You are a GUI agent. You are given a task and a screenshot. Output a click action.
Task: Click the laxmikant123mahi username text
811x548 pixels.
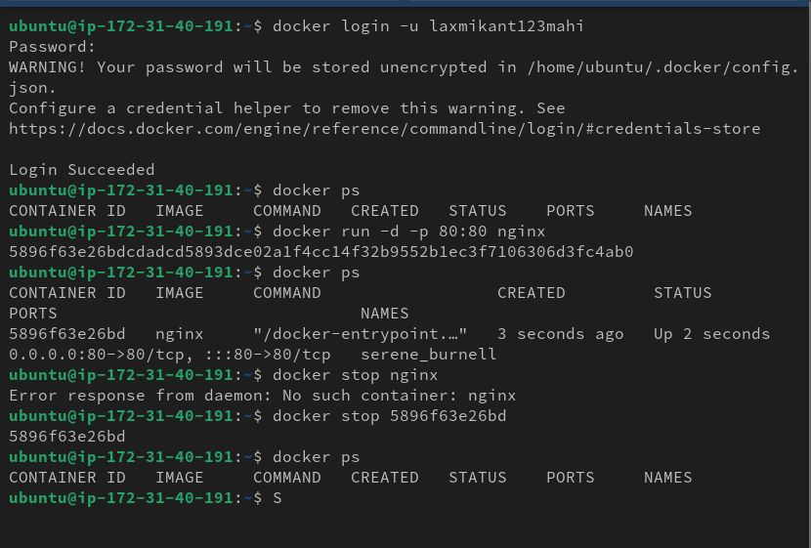point(507,26)
